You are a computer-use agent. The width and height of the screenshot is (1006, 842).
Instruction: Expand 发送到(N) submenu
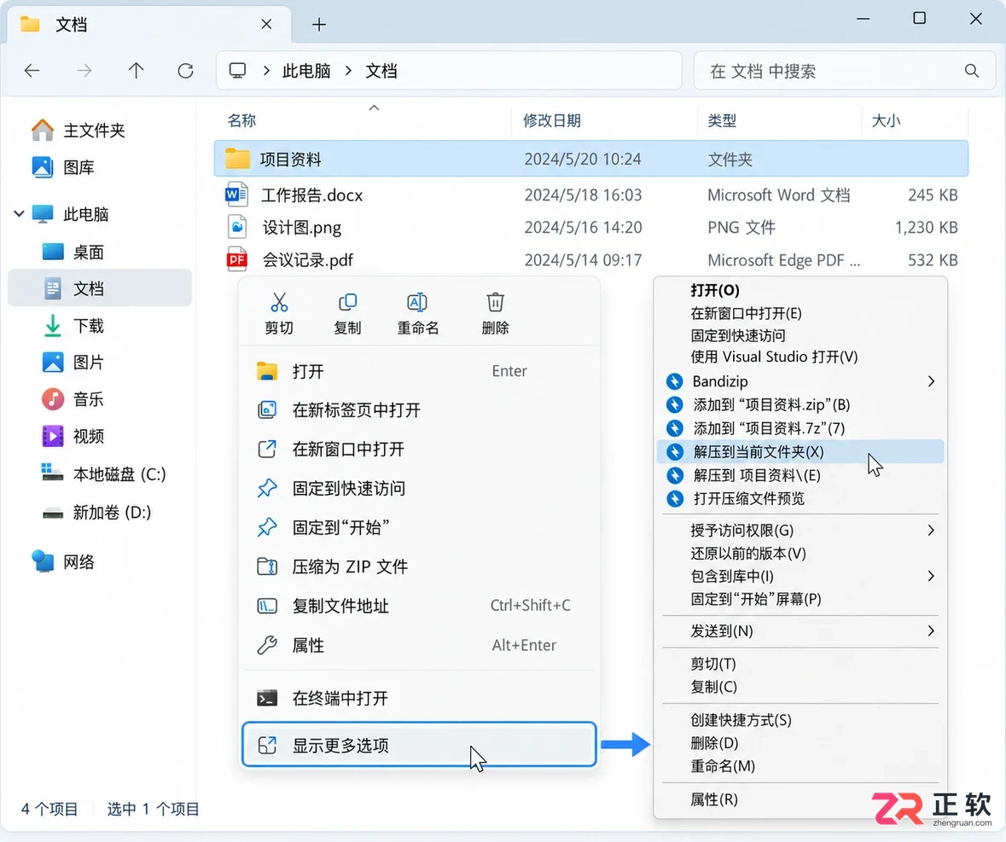[931, 631]
